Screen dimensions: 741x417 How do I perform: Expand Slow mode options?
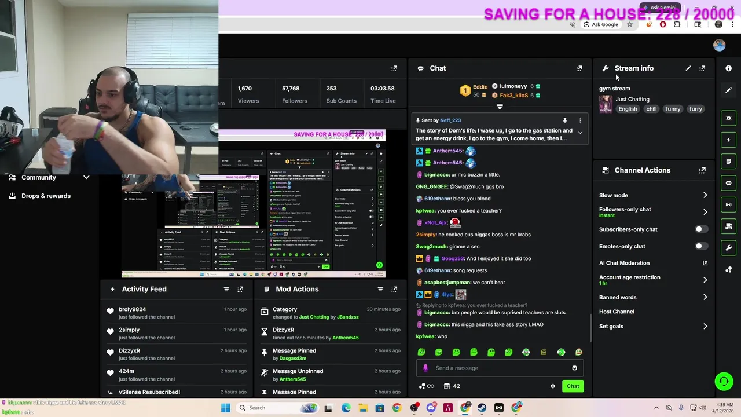click(705, 195)
